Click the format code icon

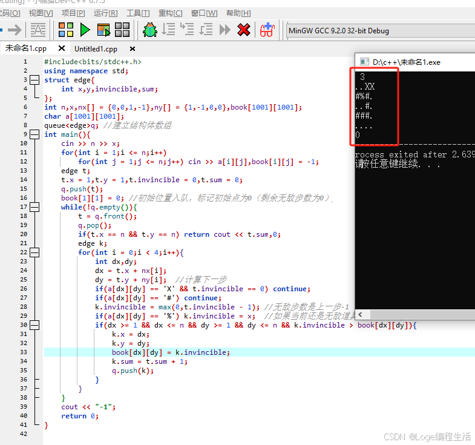38,30
